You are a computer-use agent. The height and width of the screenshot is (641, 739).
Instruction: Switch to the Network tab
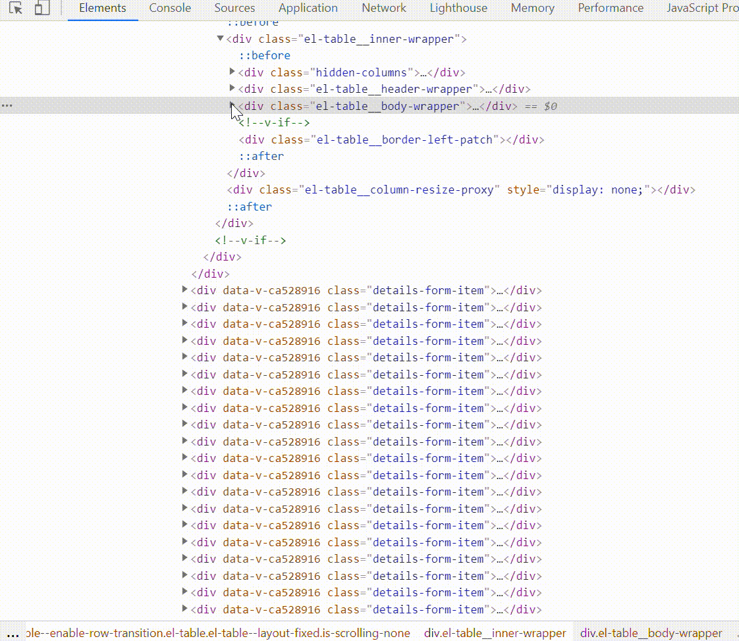tap(383, 9)
